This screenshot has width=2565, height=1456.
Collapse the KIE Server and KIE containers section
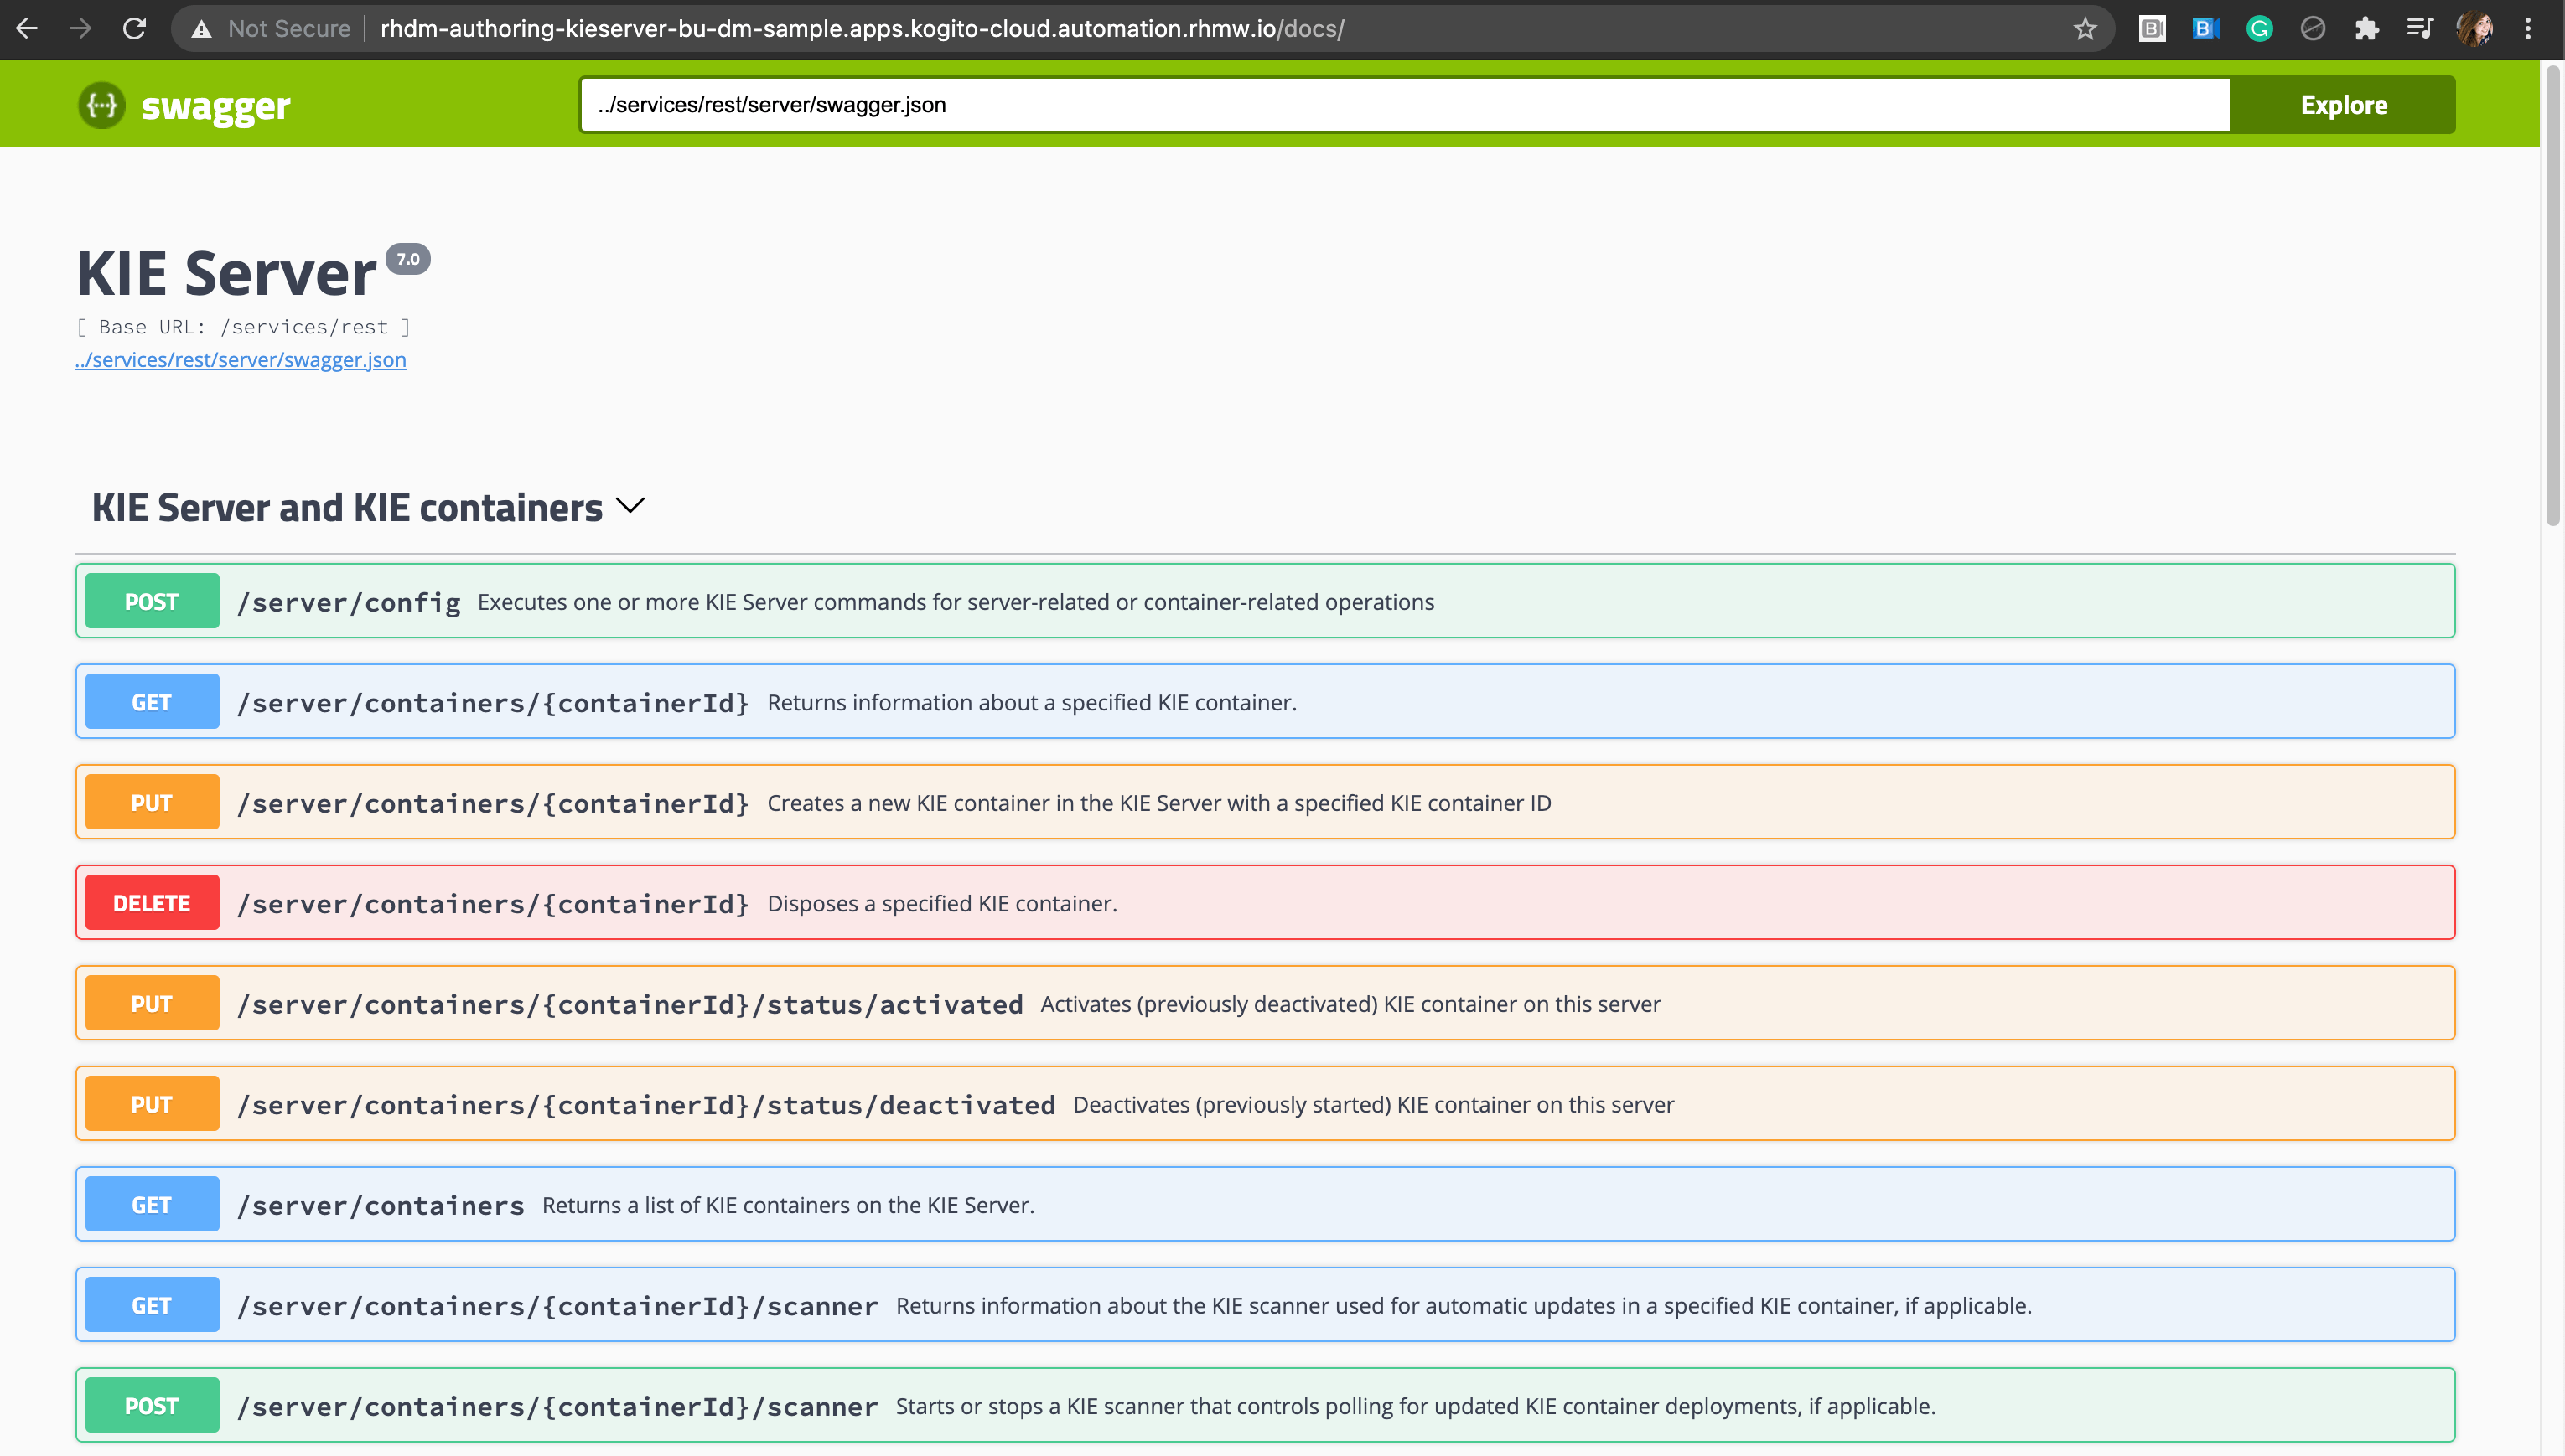coord(630,506)
